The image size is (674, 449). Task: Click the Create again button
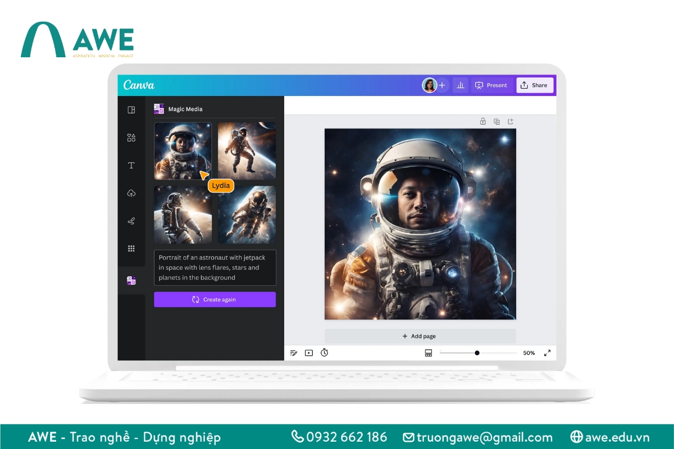(x=215, y=299)
